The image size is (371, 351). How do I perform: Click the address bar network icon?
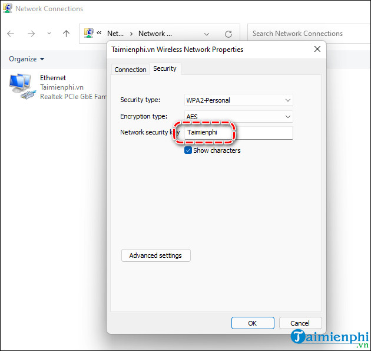click(89, 33)
